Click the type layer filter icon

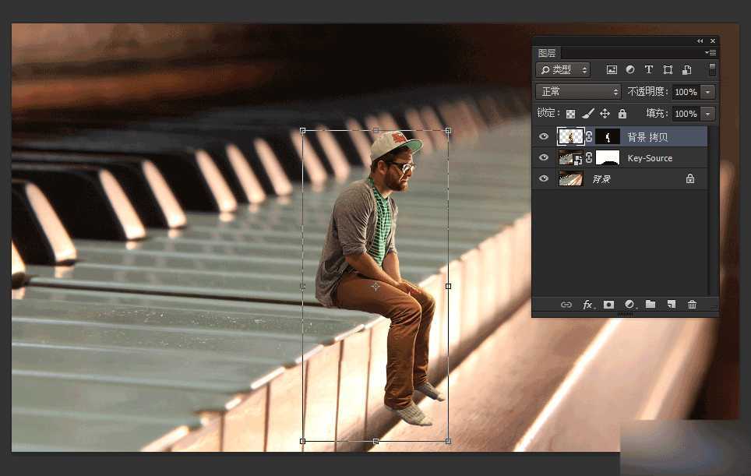pyautogui.click(x=649, y=70)
